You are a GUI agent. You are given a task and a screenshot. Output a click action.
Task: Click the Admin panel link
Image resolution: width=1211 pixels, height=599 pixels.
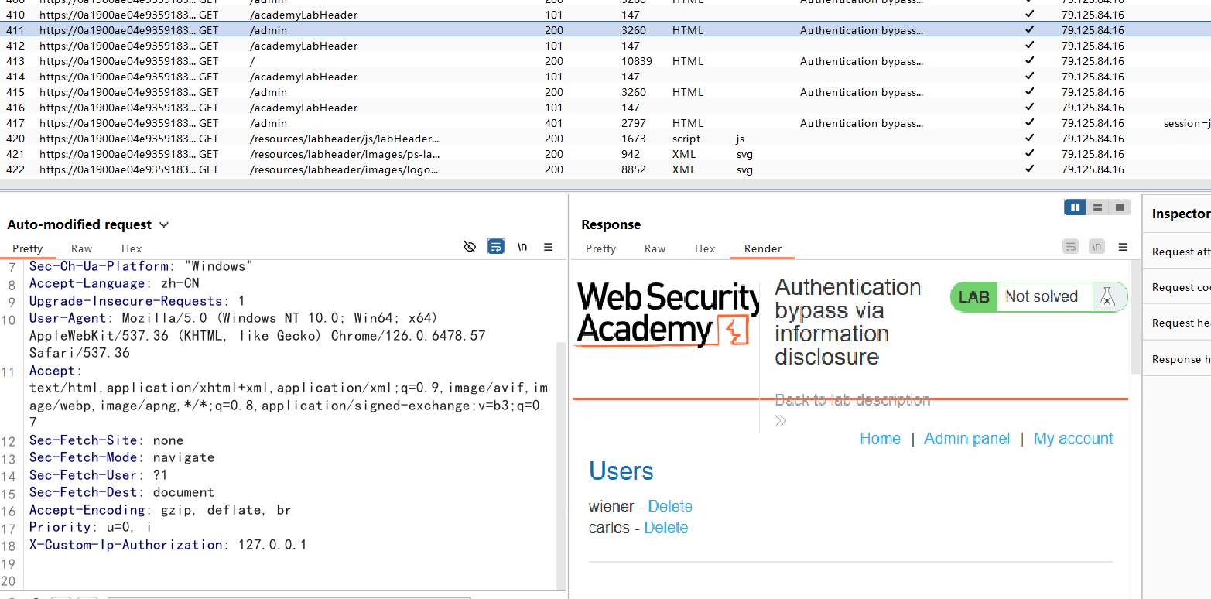point(966,439)
